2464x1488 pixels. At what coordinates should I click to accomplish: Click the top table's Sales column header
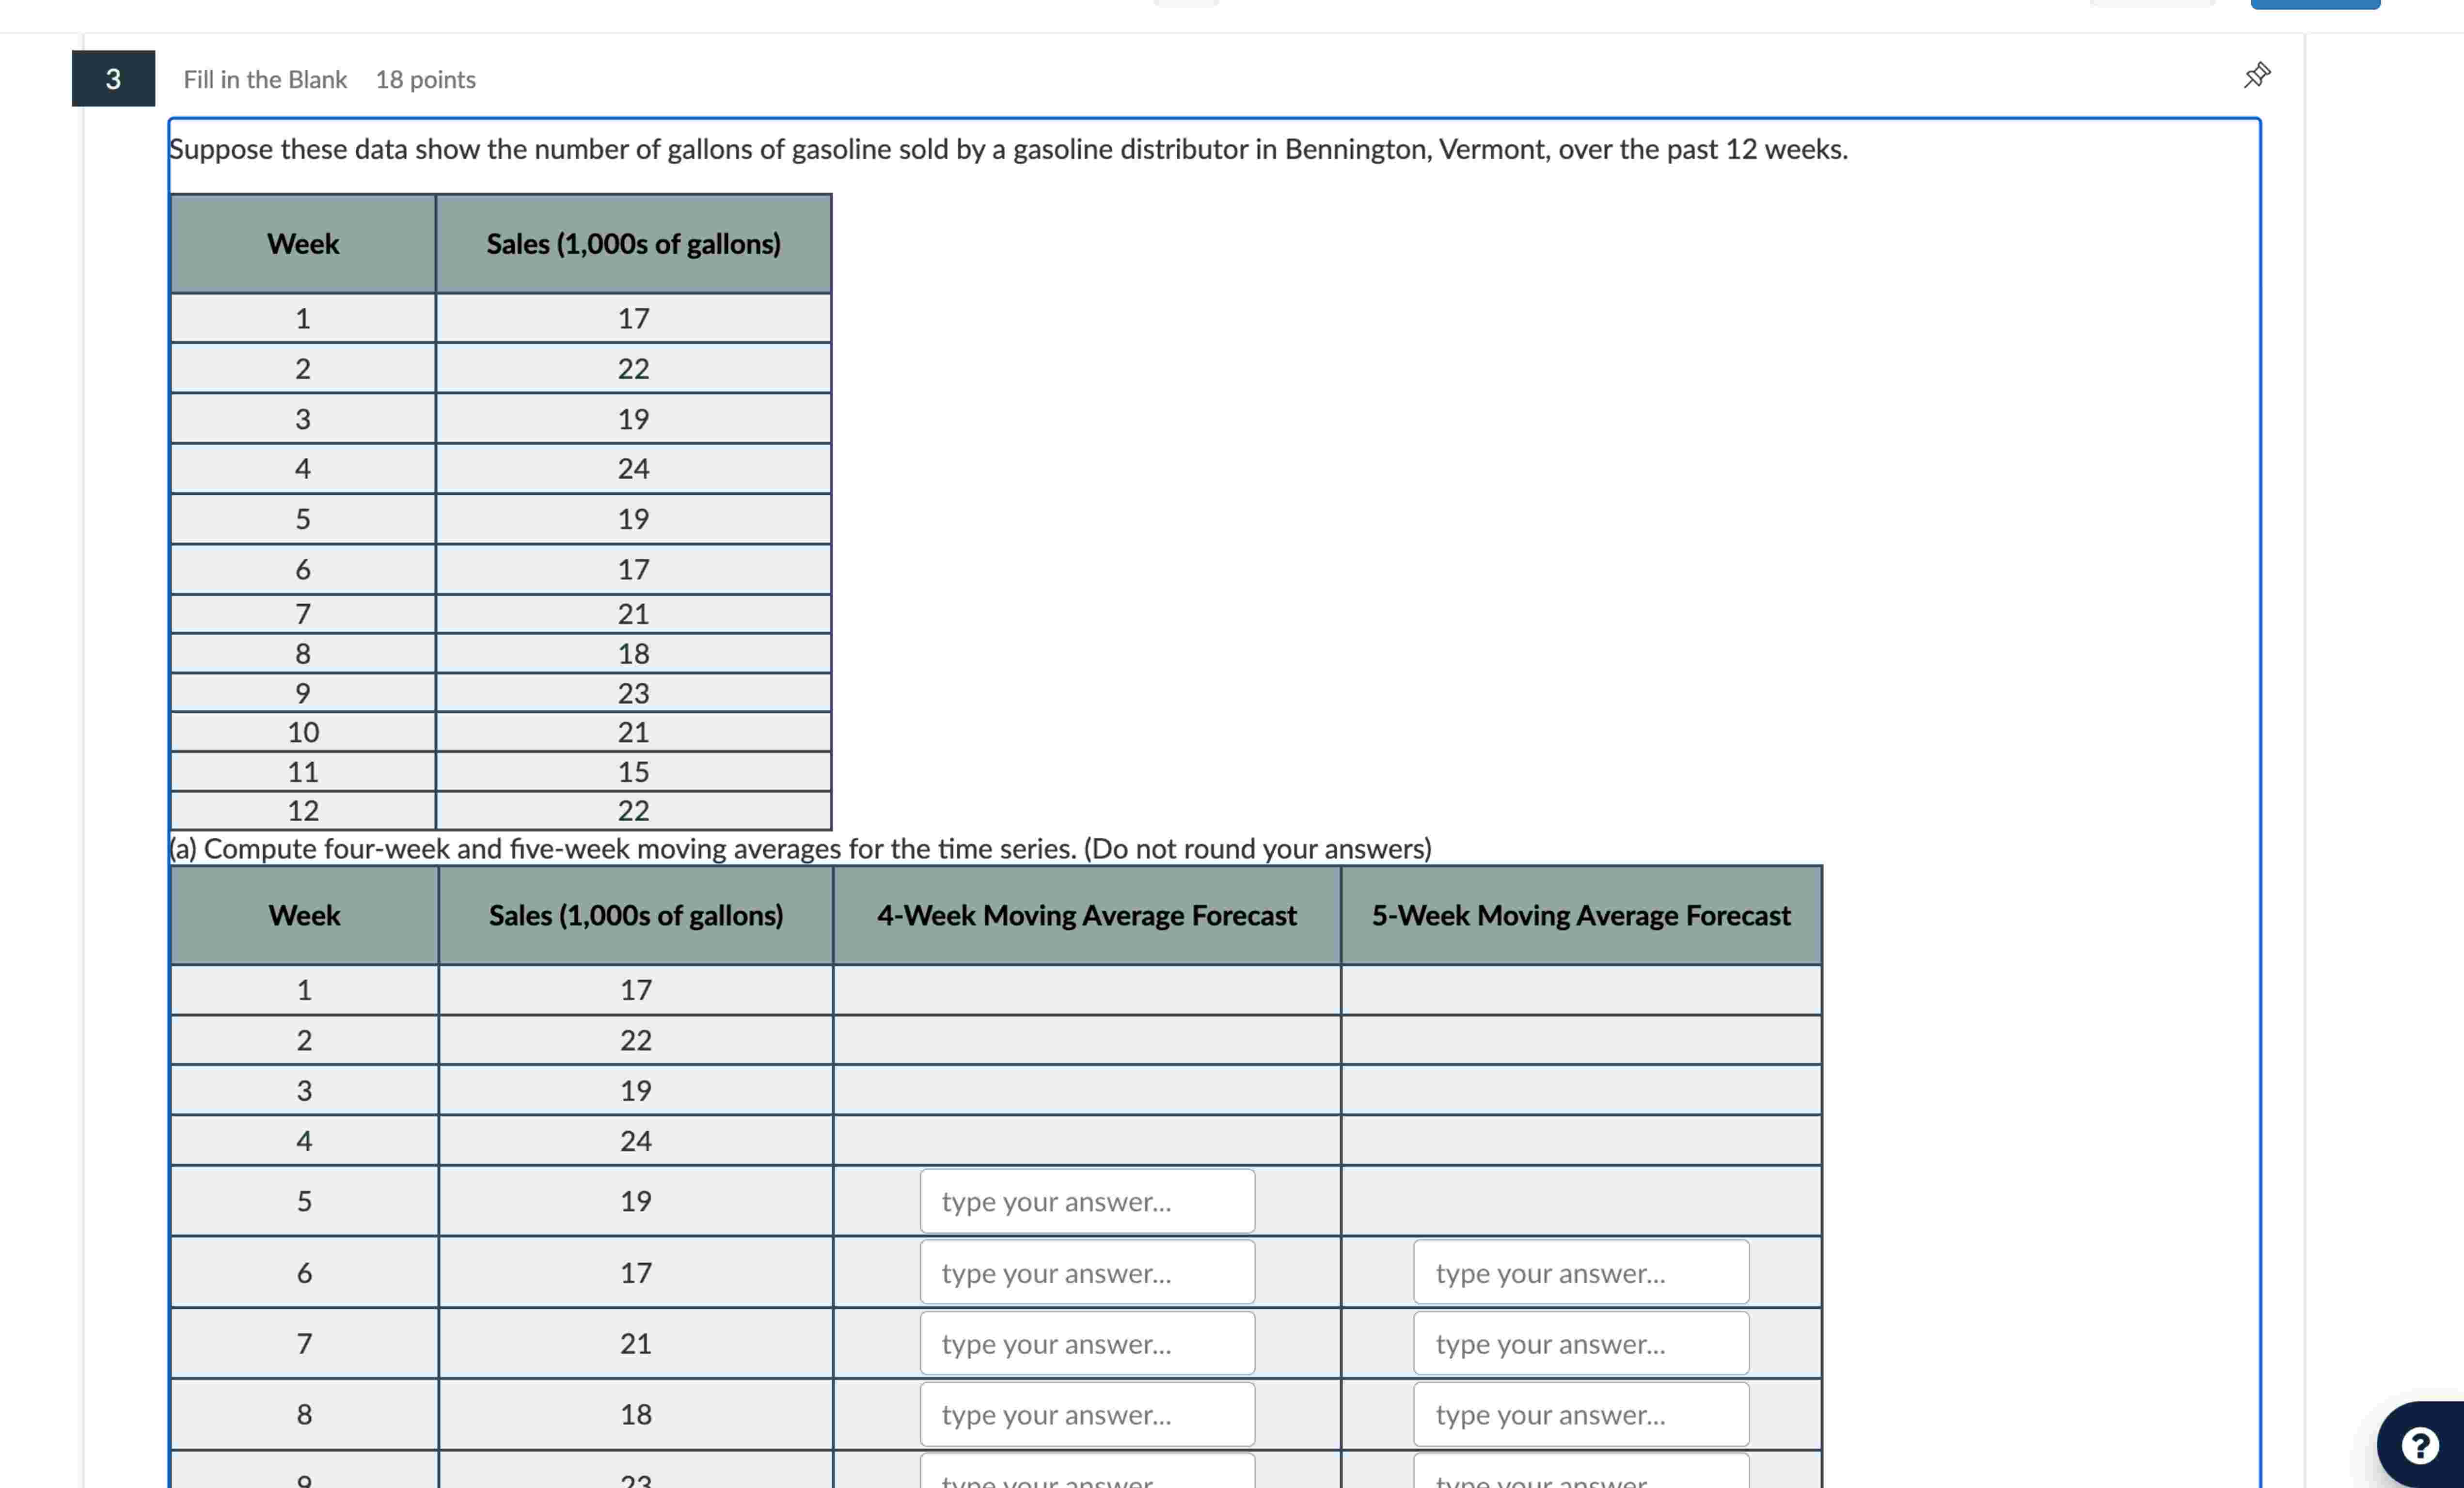[x=633, y=244]
